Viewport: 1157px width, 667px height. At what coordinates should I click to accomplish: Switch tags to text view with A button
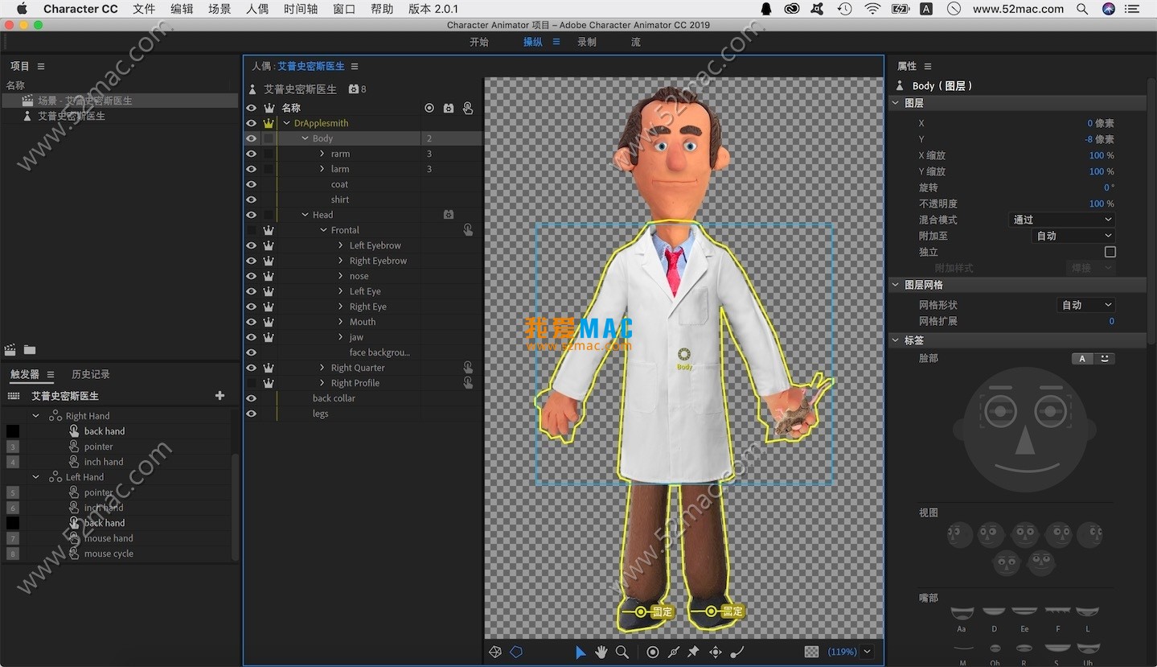[x=1083, y=359]
